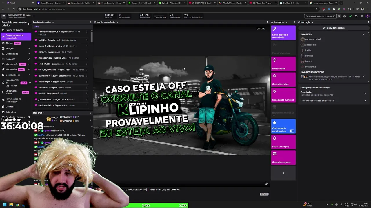Open the inbox envelope icon
Image resolution: width=371 pixels, height=208 pixels.
(356, 16)
